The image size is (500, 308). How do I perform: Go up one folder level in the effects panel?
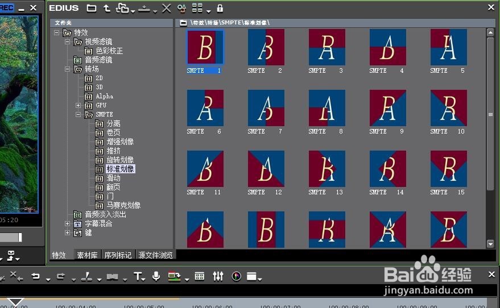107,9
